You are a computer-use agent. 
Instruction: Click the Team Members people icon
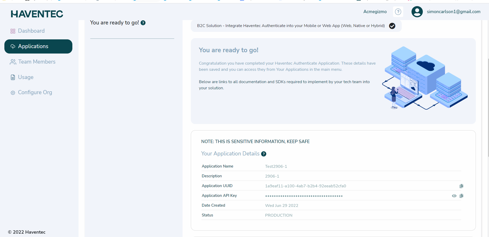coord(13,62)
